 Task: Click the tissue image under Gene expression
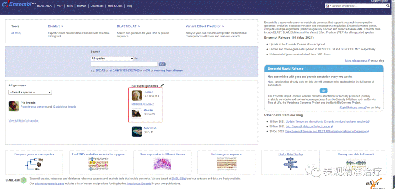[162, 164]
